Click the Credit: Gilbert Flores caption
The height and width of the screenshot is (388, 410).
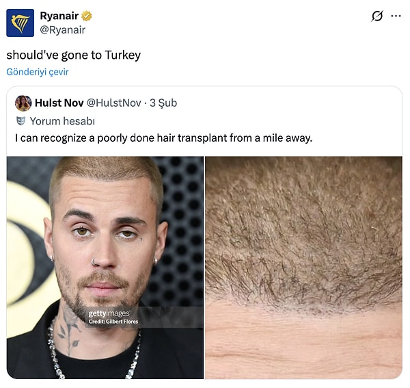coord(113,322)
